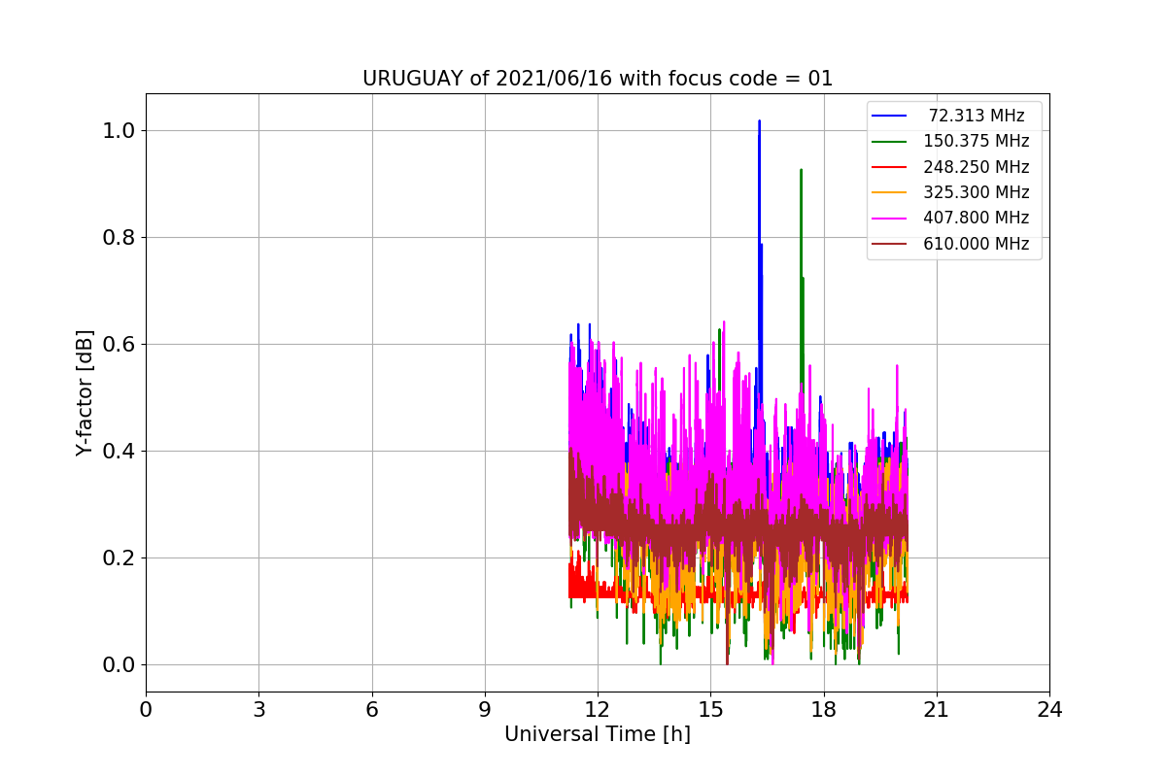1166x777 pixels.
Task: Click the x-axis tick label 24
Action: click(x=1049, y=709)
